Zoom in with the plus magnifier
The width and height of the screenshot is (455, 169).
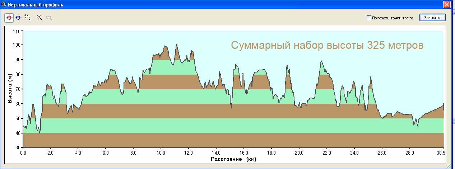pyautogui.click(x=40, y=18)
